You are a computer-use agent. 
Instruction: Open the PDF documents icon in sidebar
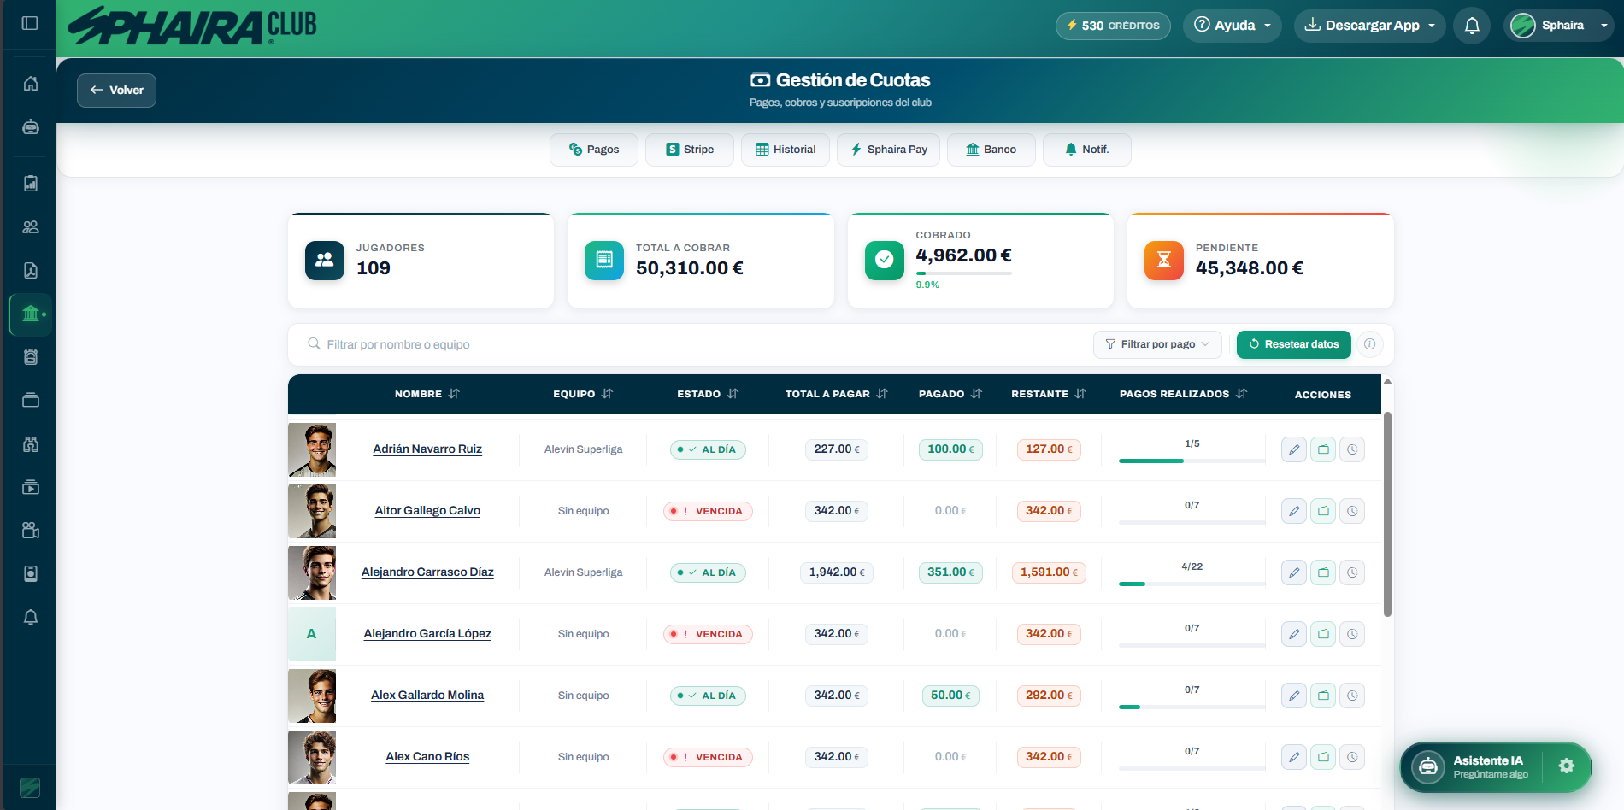pos(31,270)
